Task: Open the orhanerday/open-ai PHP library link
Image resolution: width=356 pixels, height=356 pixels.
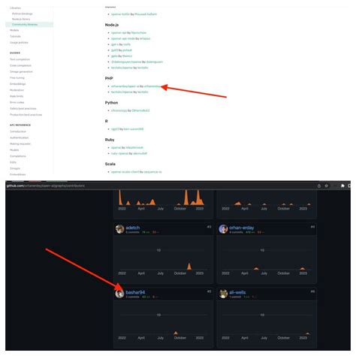Action: click(x=125, y=86)
